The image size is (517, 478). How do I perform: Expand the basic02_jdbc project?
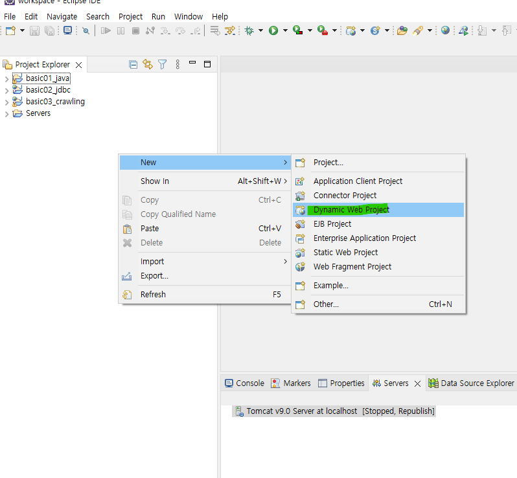pos(6,90)
